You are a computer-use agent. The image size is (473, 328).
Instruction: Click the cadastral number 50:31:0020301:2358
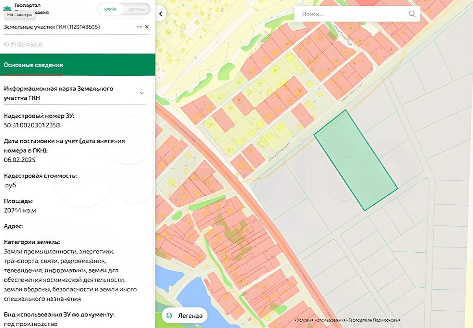tap(32, 125)
